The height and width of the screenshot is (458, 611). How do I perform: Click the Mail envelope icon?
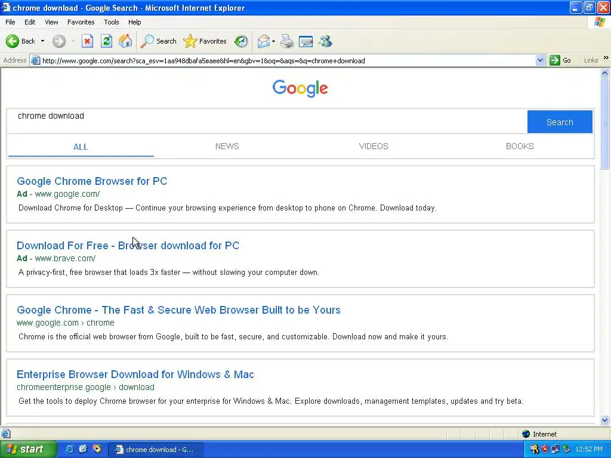(x=263, y=41)
